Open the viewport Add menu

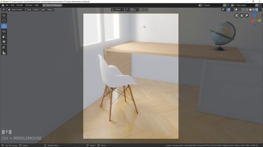pos(43,10)
